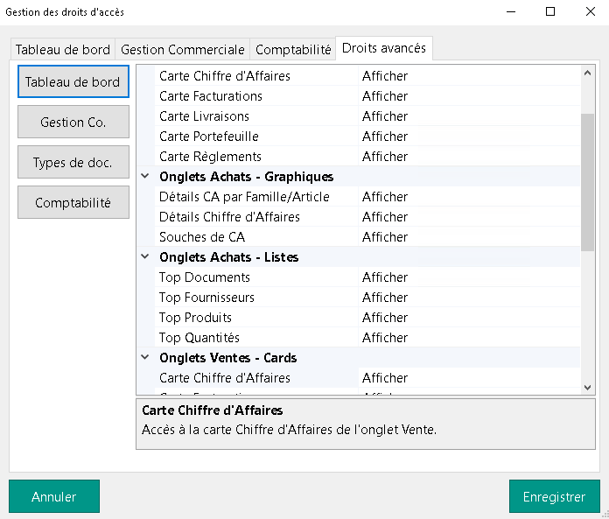Collapse the Onglets Achats - Graphiques group
609x519 pixels.
tap(145, 177)
